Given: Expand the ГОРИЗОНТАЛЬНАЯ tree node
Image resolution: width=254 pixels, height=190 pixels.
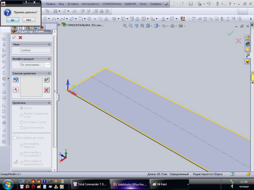Looking at the screenshot, I should click(59, 25).
